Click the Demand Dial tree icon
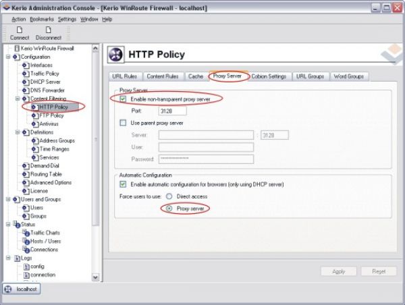 [x=26, y=166]
